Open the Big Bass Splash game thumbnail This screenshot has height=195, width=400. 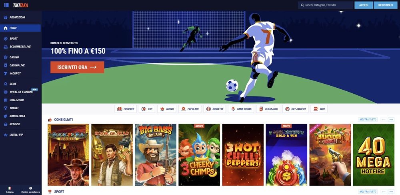(156, 155)
